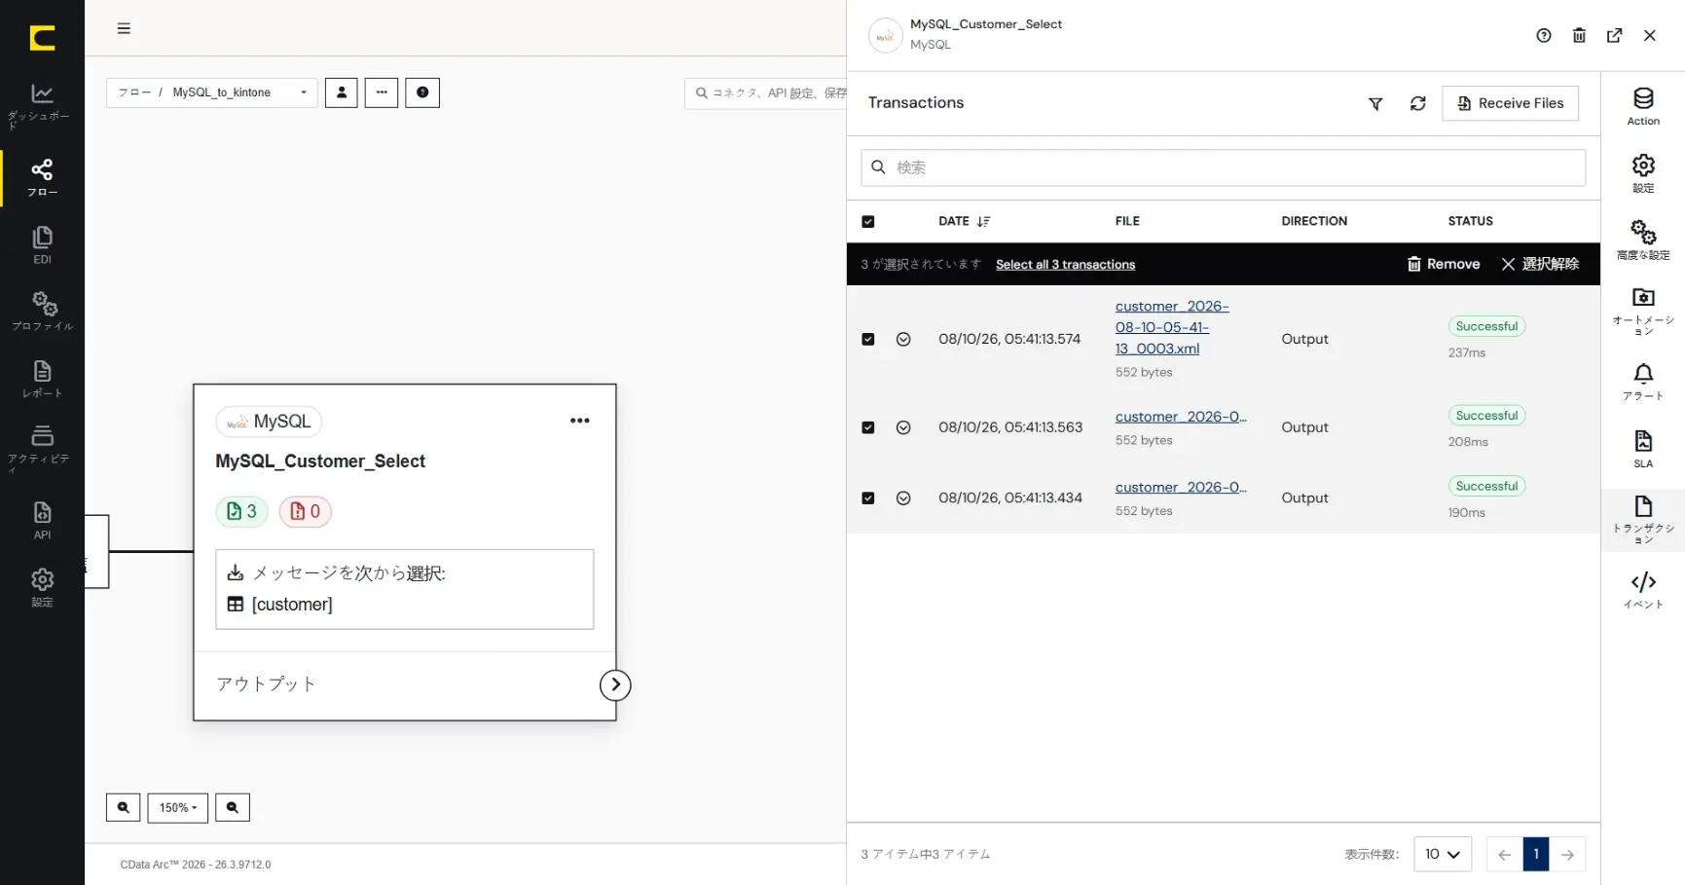Click the [customer] table entry on card
1685x885 pixels.
[279, 605]
